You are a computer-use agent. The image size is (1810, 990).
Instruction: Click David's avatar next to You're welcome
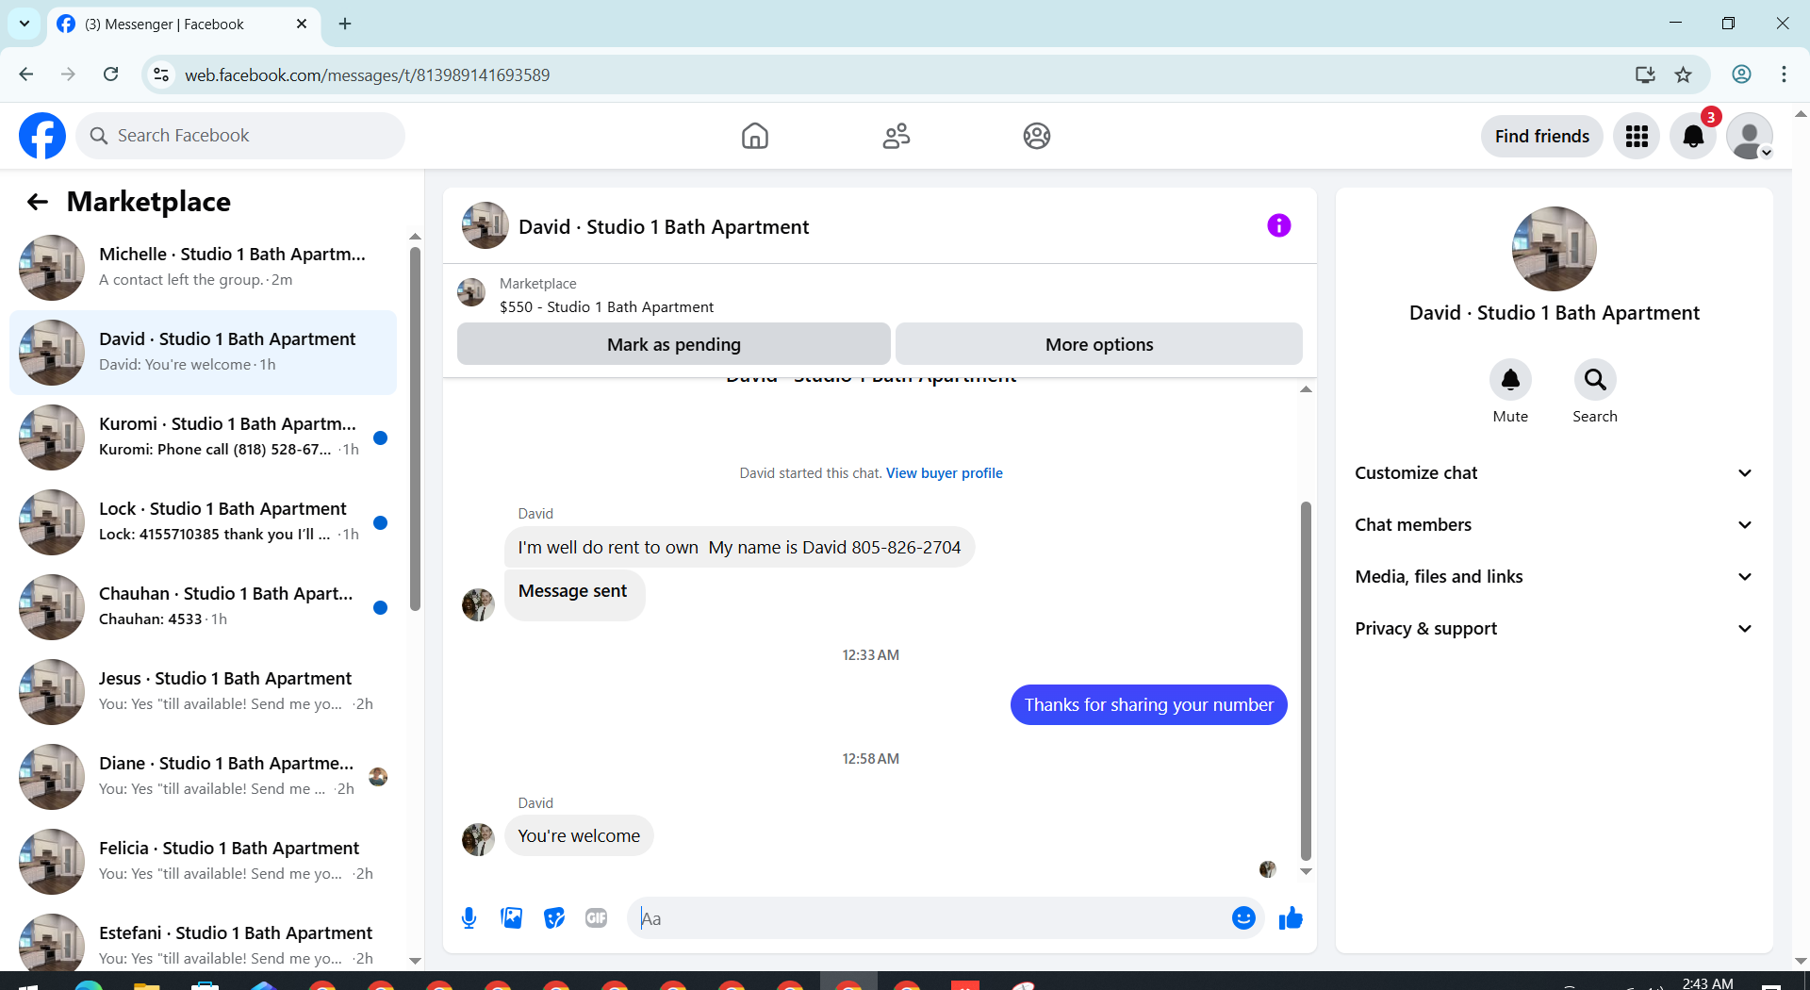click(478, 839)
